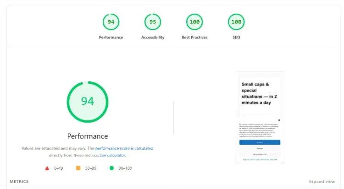
Task: Open the Accessibility score gauge showing 95
Action: click(153, 22)
